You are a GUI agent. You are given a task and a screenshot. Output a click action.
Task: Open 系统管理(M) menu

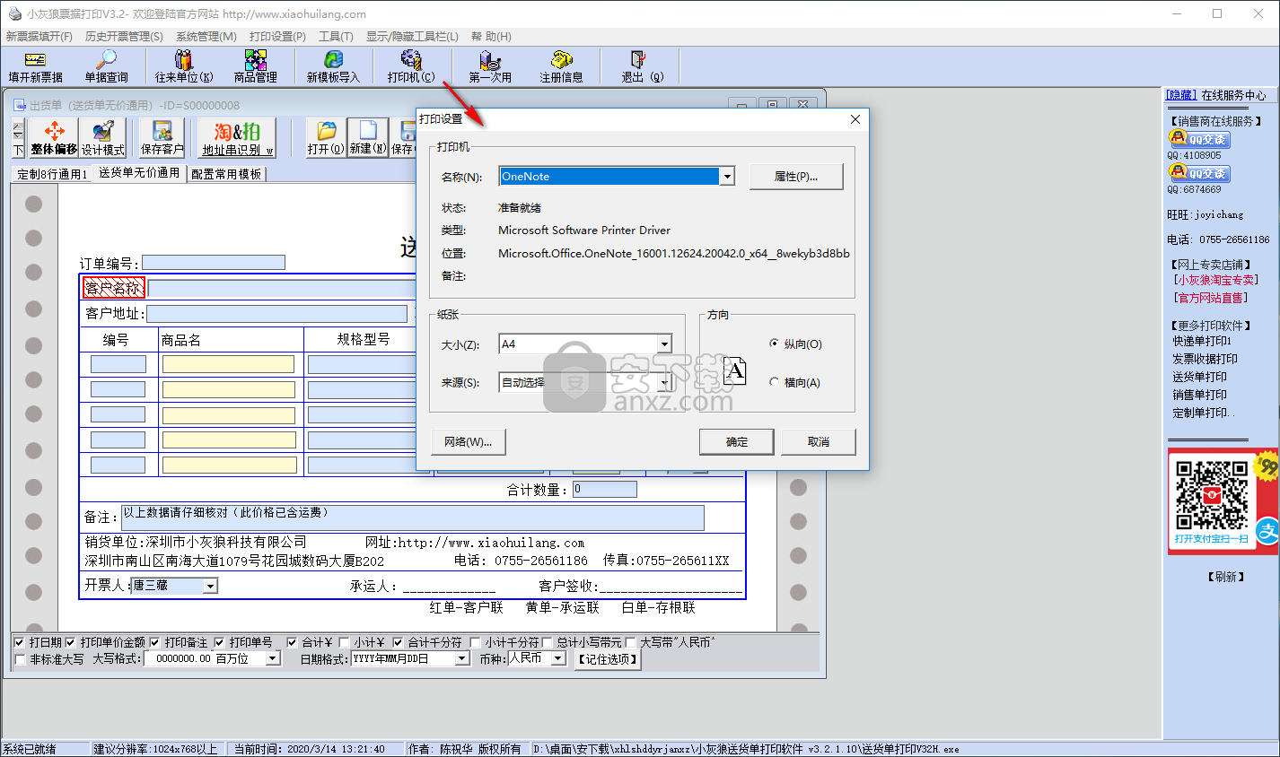pos(206,37)
